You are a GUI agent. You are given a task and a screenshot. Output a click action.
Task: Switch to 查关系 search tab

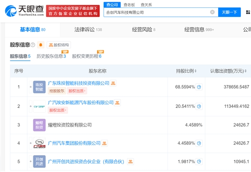pos(146,5)
